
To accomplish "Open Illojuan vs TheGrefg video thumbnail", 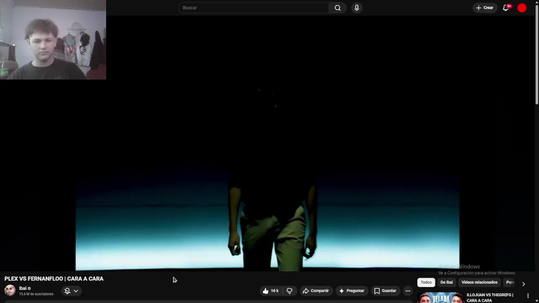I will point(440,298).
